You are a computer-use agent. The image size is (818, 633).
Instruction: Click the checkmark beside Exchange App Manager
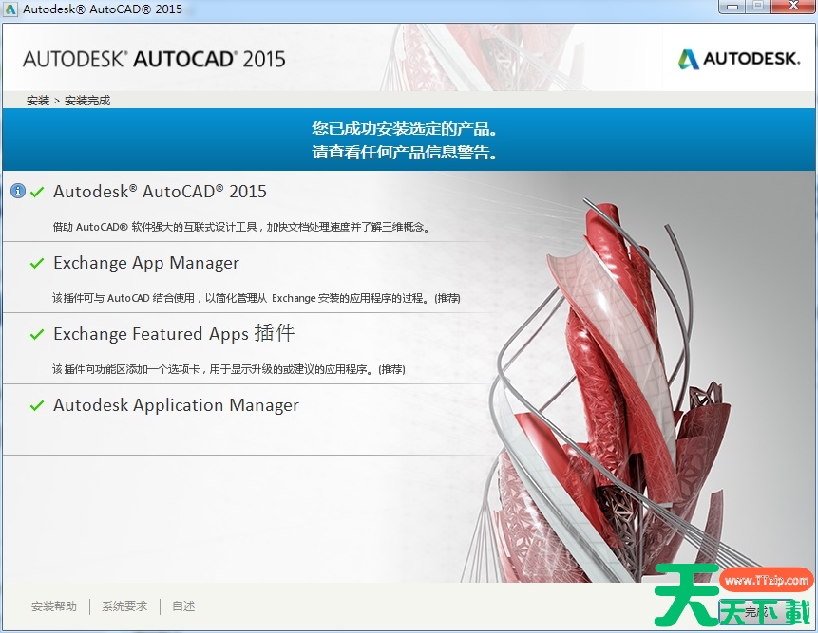coord(37,263)
